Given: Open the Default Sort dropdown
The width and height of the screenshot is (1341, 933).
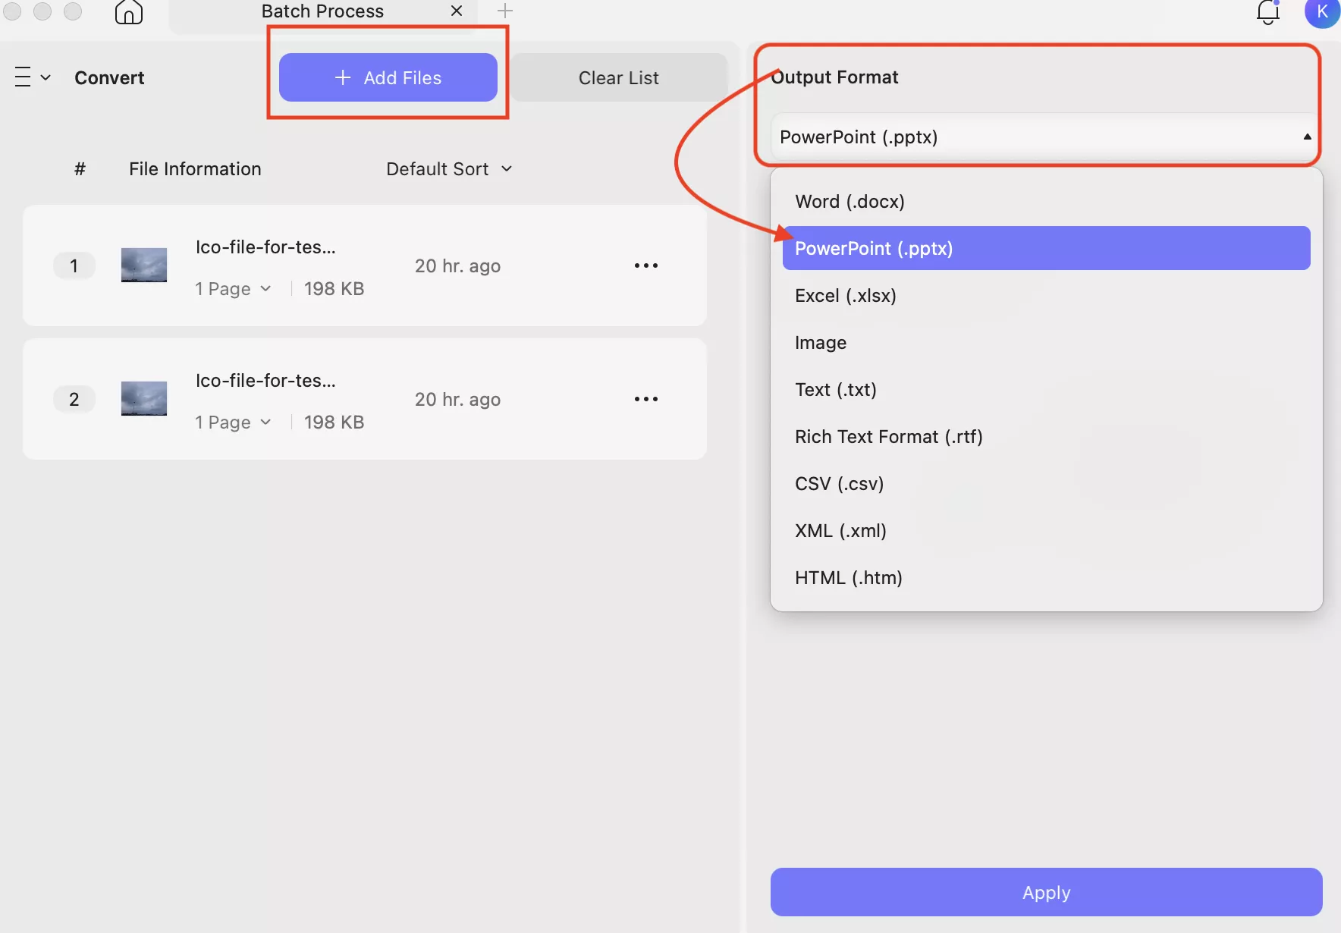Looking at the screenshot, I should coord(449,169).
